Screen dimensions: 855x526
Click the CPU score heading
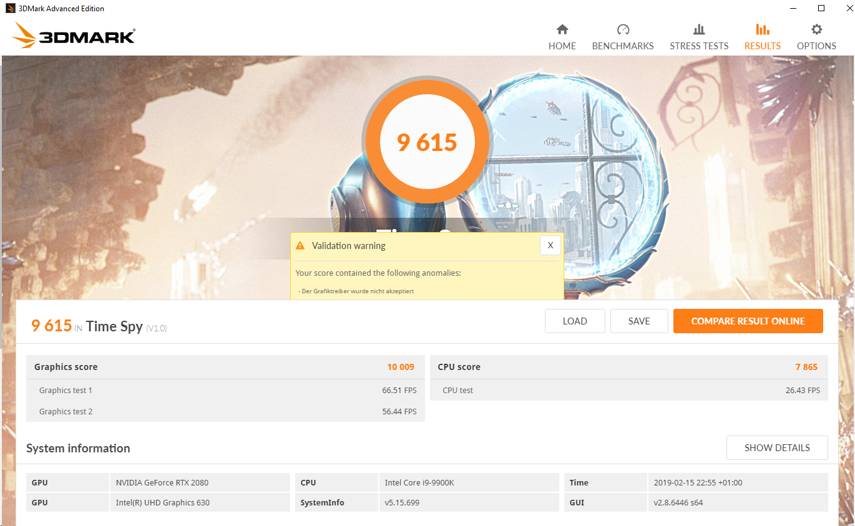[x=459, y=367]
